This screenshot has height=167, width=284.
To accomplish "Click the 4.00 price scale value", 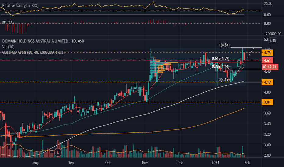I will point(267,92).
